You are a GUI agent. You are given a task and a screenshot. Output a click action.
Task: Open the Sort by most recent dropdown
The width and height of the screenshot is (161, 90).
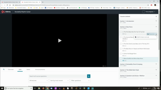[59, 80]
